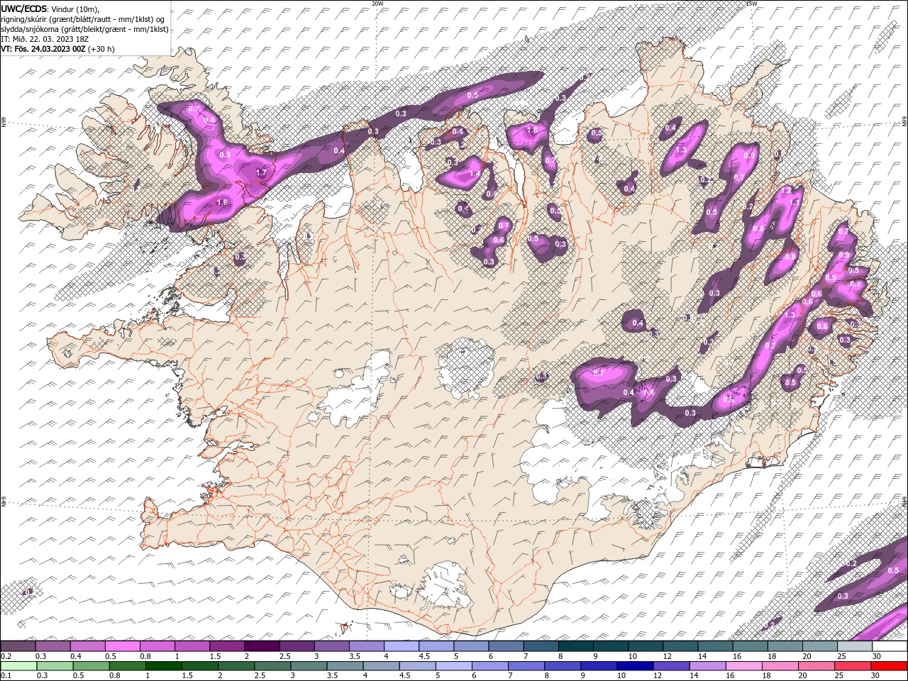Click the 'VT: Fös. 24.03.2023 00Z (+30 h)' line
The width and height of the screenshot is (908, 681).
point(57,49)
